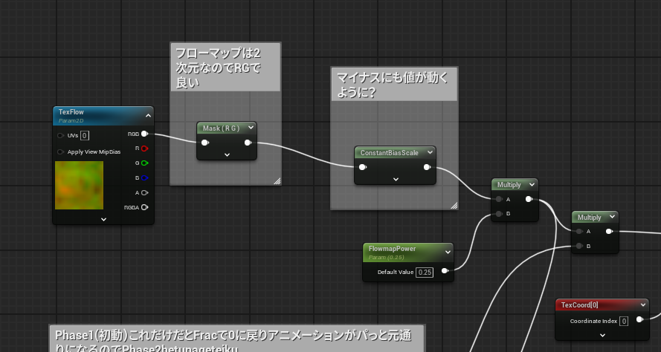Click the Mask (R G) node output pin
661x352 pixels.
(x=247, y=143)
